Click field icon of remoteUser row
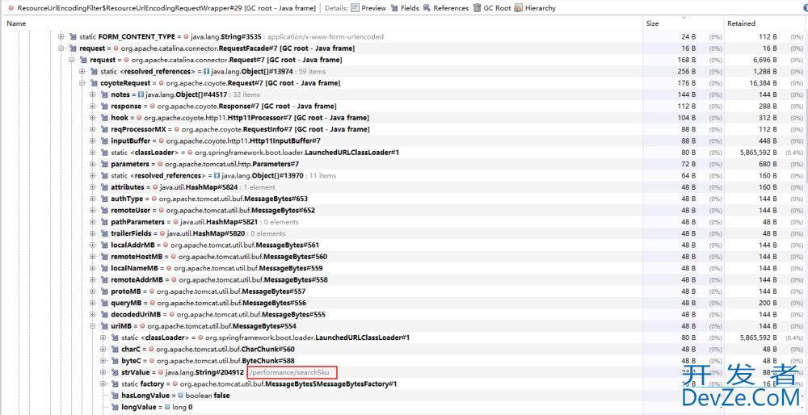808x415 pixels. pyautogui.click(x=104, y=210)
